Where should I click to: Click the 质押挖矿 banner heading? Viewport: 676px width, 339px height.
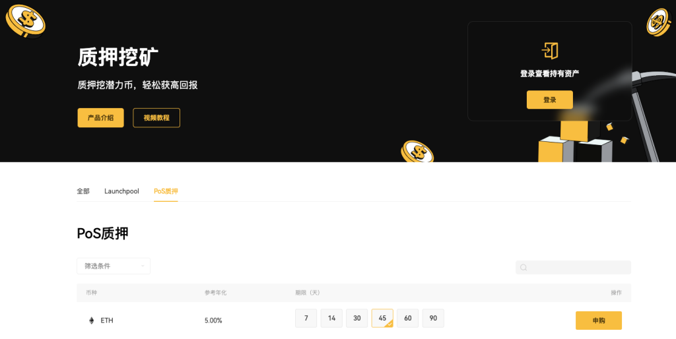118,57
